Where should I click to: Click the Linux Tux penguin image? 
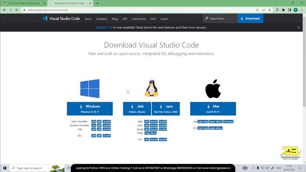[152, 88]
